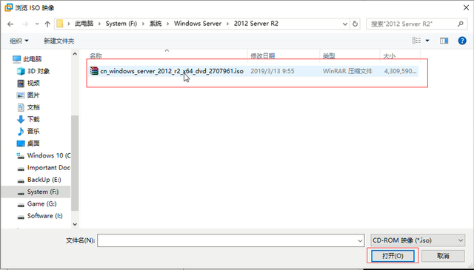
Task: Click the 打开(O) open button
Action: [x=393, y=256]
